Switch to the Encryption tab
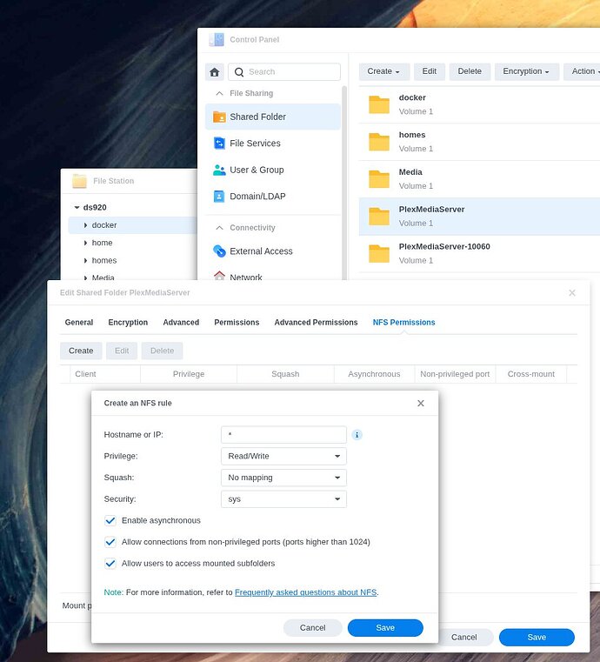The image size is (600, 662). click(x=128, y=323)
